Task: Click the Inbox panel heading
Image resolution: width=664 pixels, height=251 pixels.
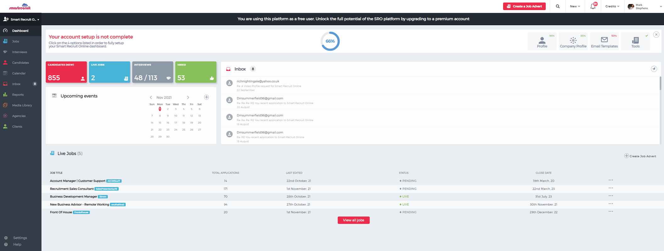Action: click(x=240, y=69)
